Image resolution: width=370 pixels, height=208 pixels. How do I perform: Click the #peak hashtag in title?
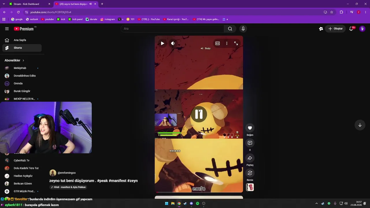103,181
